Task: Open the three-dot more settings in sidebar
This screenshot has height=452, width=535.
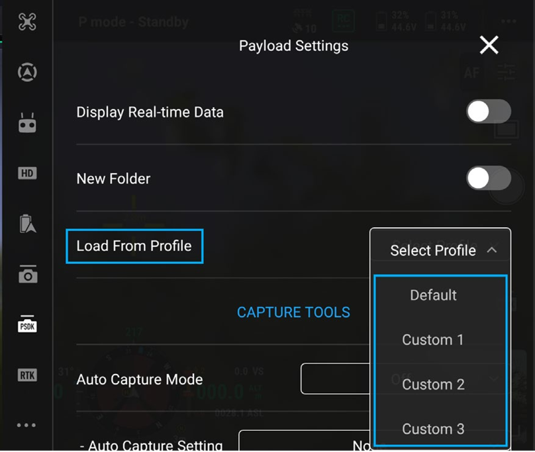Action: click(26, 425)
